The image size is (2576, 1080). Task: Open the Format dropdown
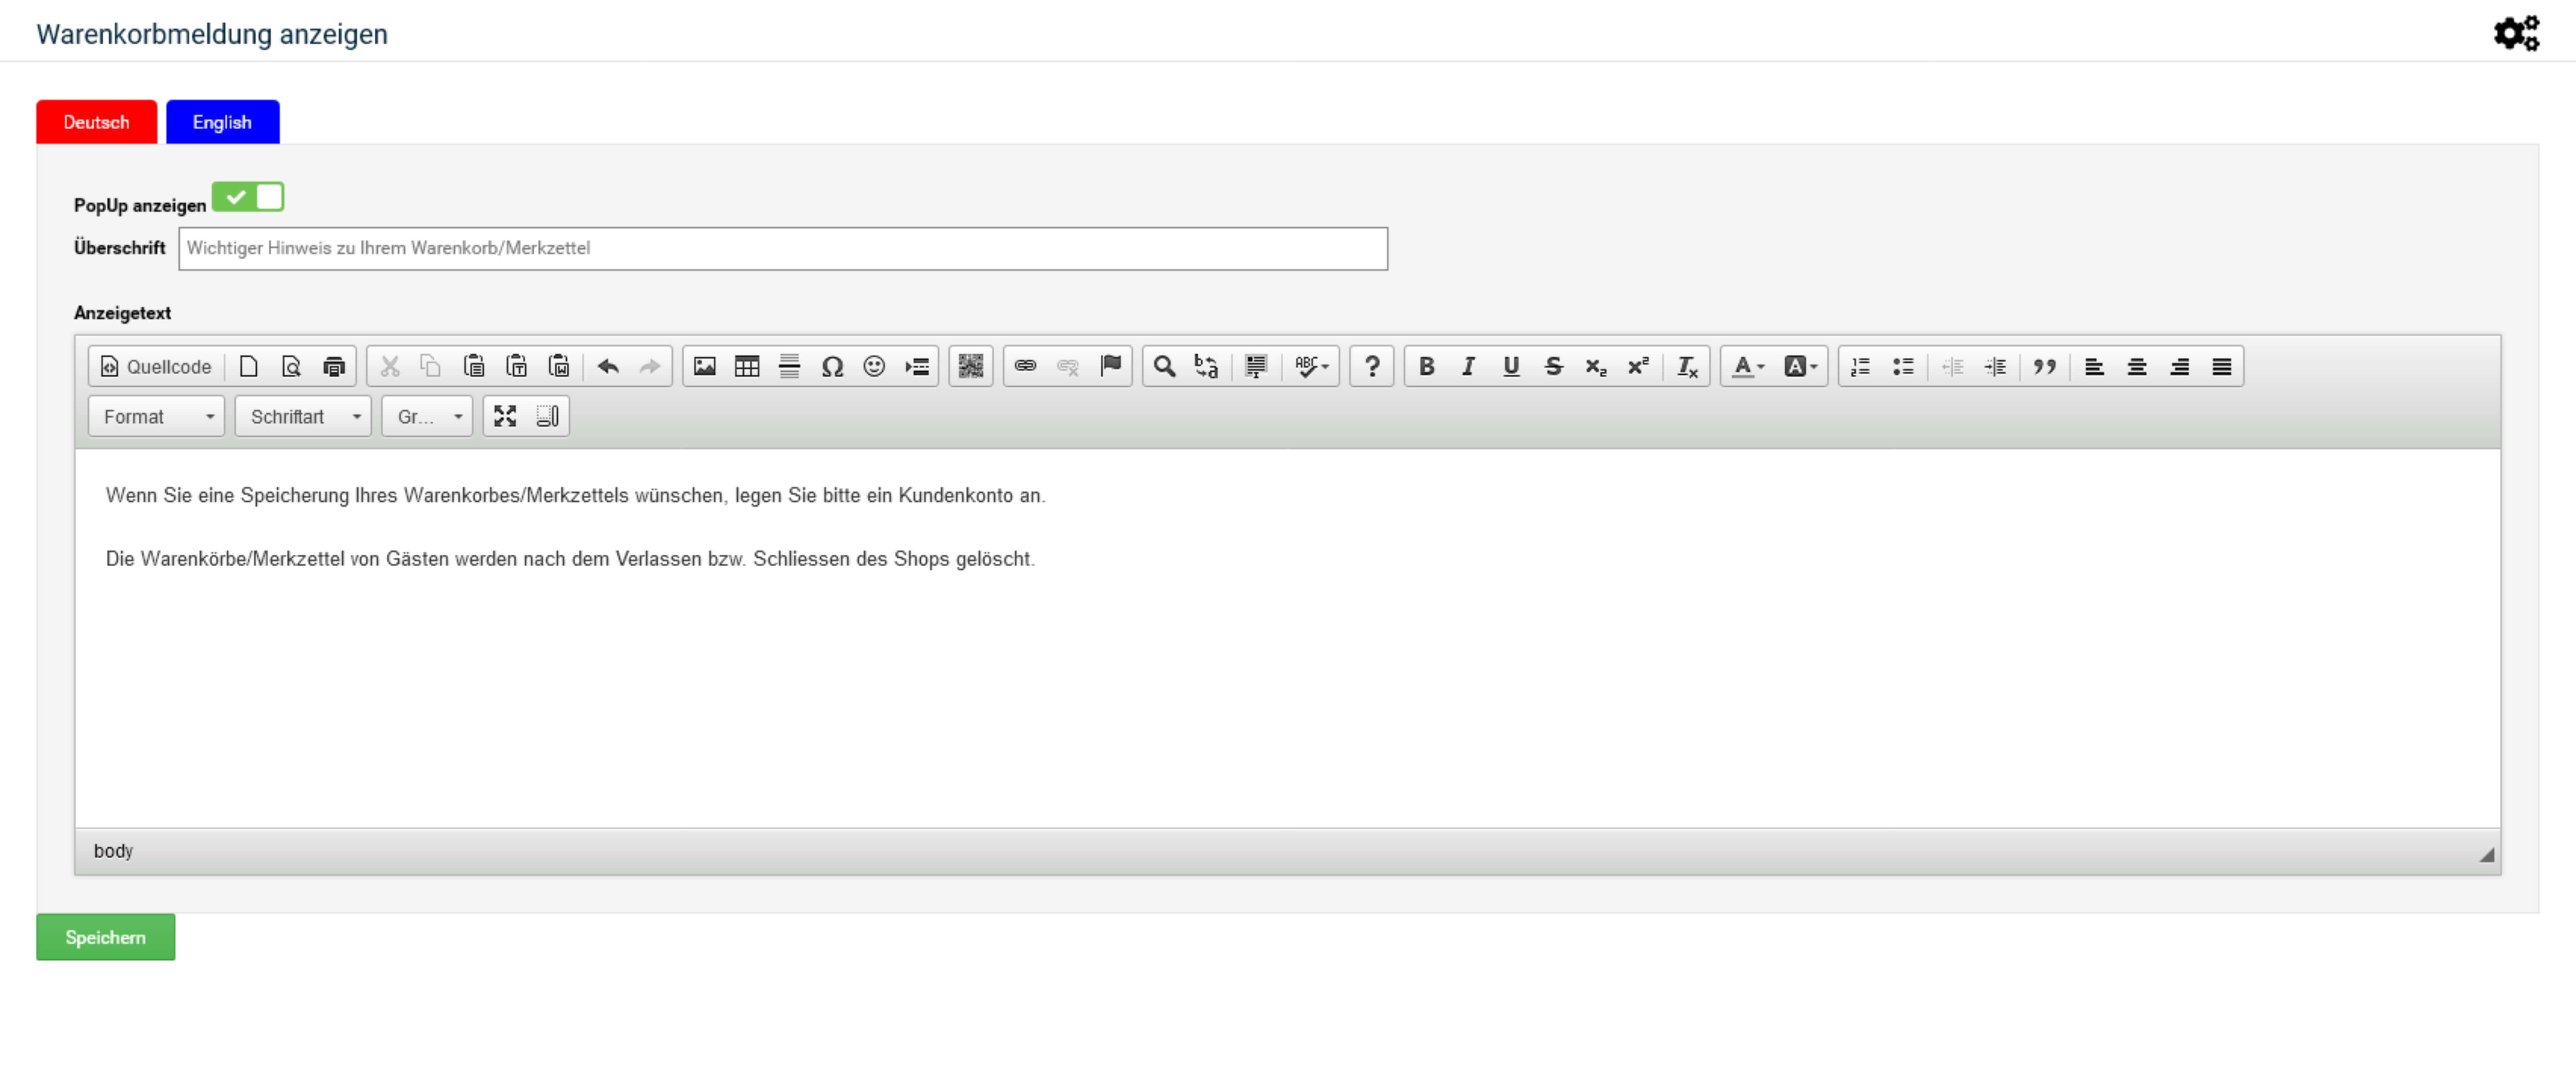156,416
